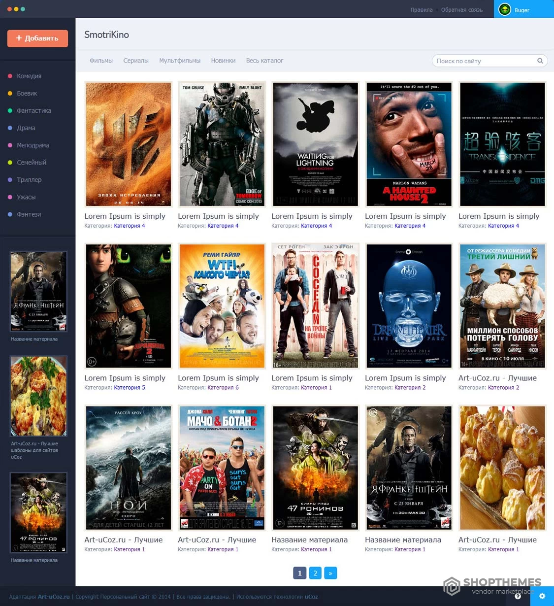The width and height of the screenshot is (554, 606).
Task: Go to pagination page 1
Action: [x=299, y=573]
